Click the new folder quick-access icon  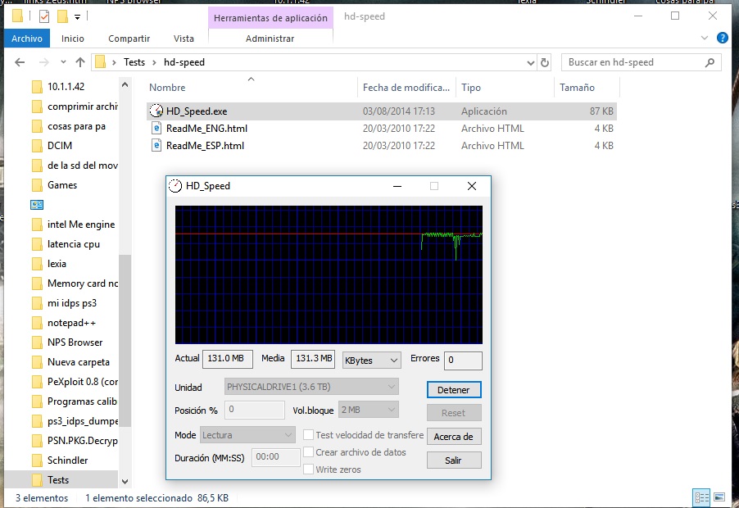coord(62,16)
